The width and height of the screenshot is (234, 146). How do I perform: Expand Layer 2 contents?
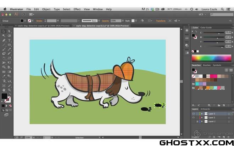point(202,118)
